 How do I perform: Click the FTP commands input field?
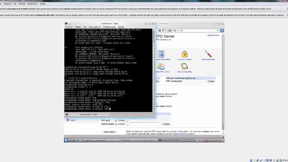tap(193, 81)
